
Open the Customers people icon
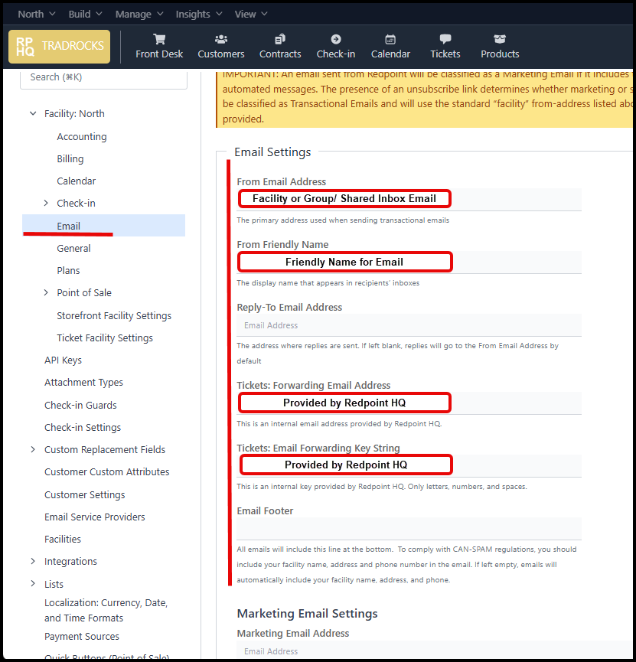coord(221,40)
